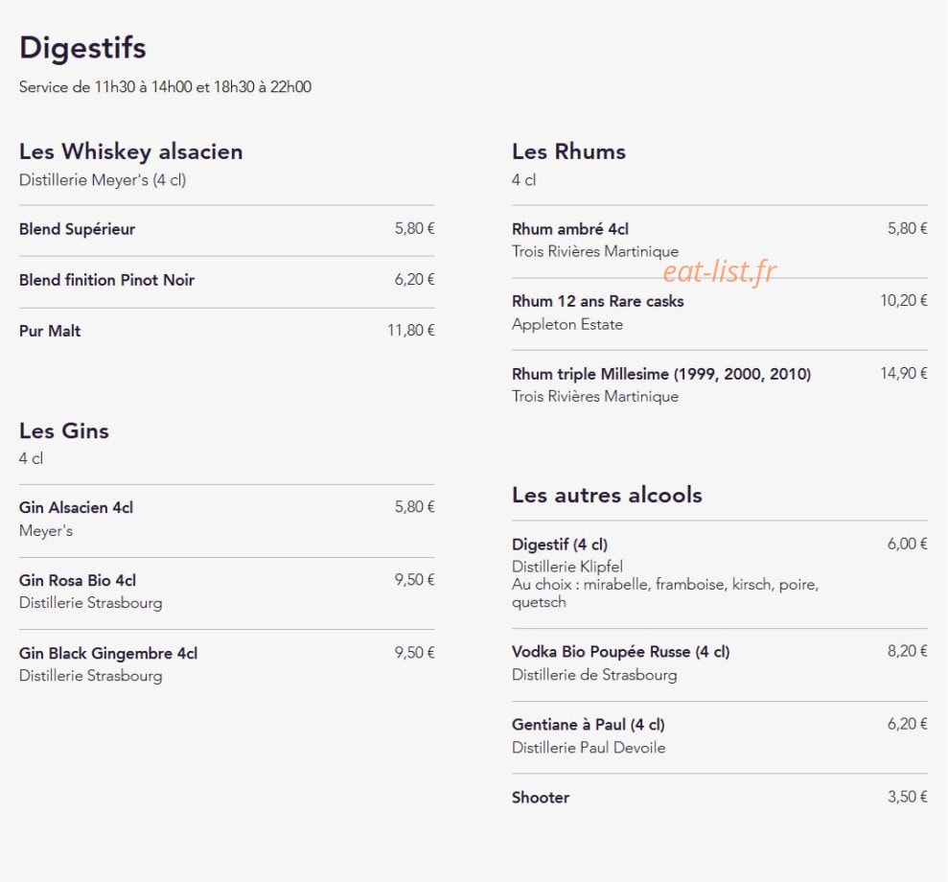Click the Les Whiskey alsacien section heading
This screenshot has height=882, width=948.
click(x=131, y=151)
